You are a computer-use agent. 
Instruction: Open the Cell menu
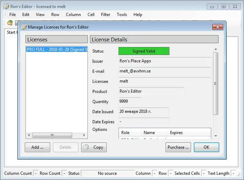pyautogui.click(x=91, y=15)
